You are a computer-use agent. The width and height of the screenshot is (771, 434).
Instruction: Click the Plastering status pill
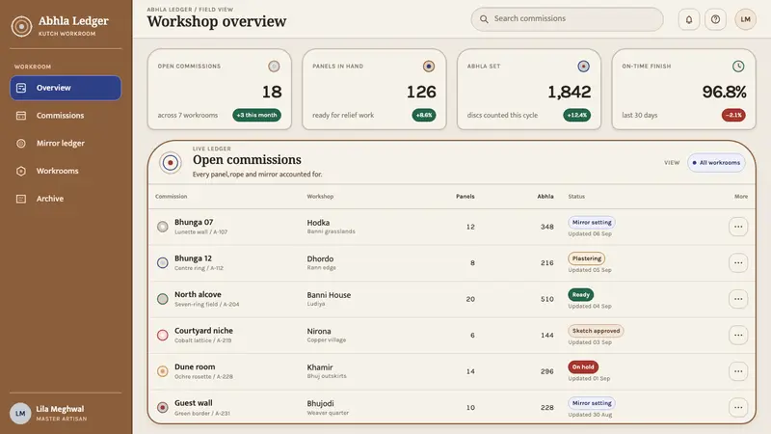pos(587,258)
